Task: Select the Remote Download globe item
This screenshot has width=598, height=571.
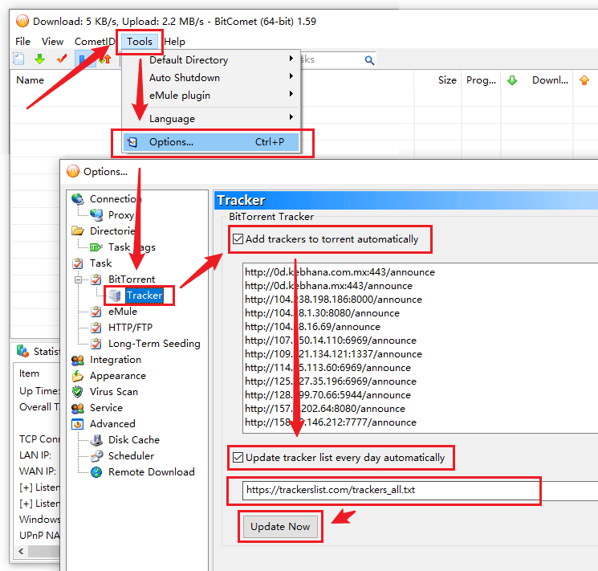Action: pyautogui.click(x=151, y=472)
